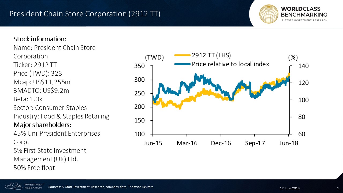The height and width of the screenshot is (193, 343).
Task: Click the 'Stock information:' heading
Action: 40,39
